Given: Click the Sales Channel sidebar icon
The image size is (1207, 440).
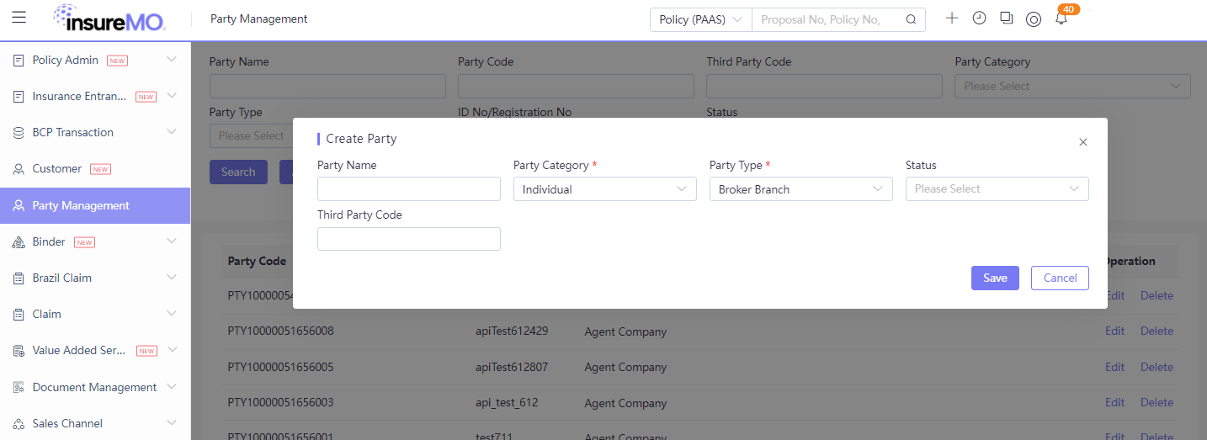Looking at the screenshot, I should 19,424.
